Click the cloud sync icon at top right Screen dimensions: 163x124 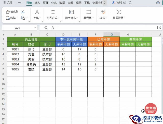[x=158, y=3]
